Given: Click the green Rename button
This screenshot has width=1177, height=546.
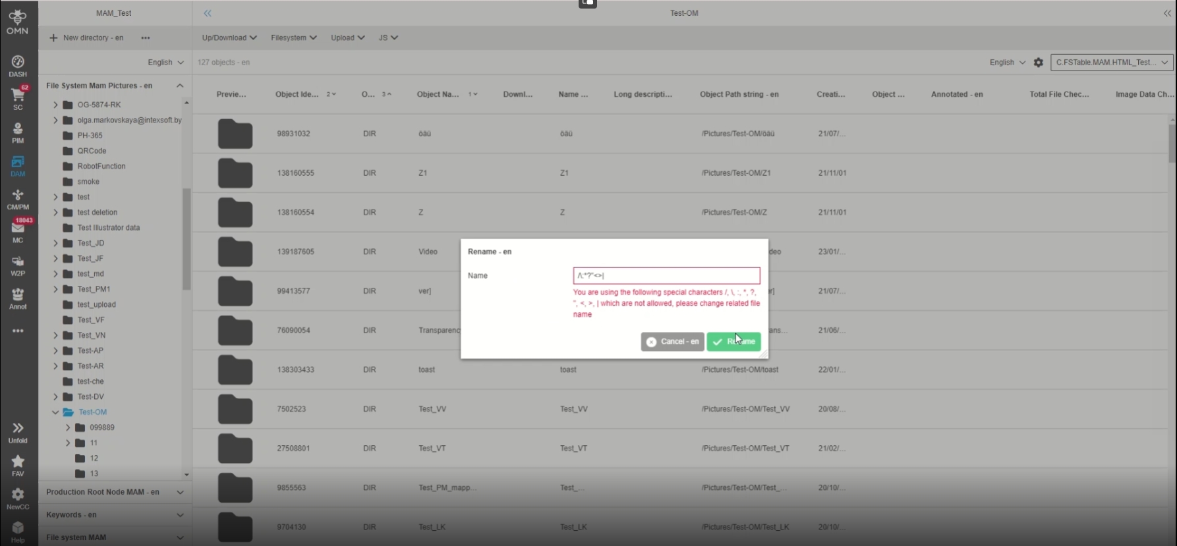Looking at the screenshot, I should click(x=733, y=342).
